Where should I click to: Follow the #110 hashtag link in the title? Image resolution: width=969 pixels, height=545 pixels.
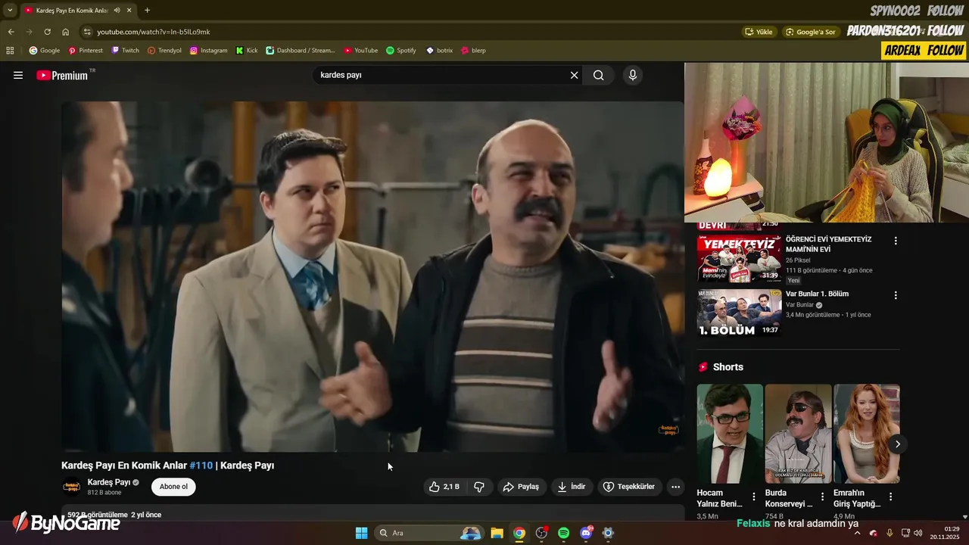pos(201,466)
